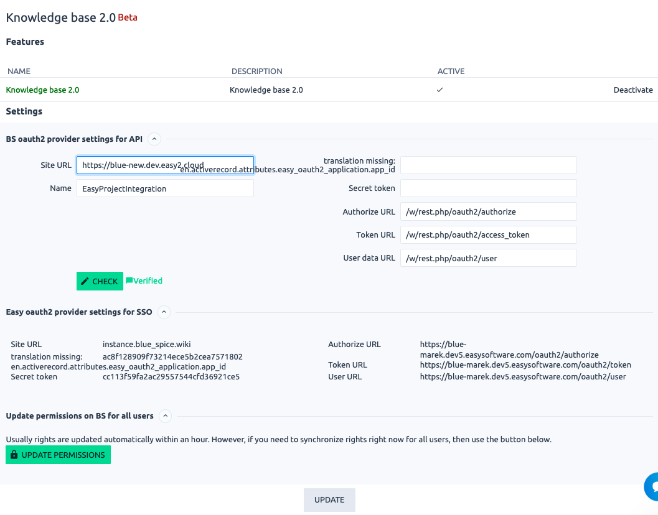Screen dimensions: 658x515
Task: Select the empty Secret token field
Action: [489, 188]
